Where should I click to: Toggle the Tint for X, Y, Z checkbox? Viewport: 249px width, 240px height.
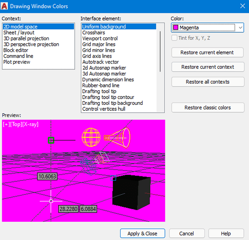(x=174, y=38)
